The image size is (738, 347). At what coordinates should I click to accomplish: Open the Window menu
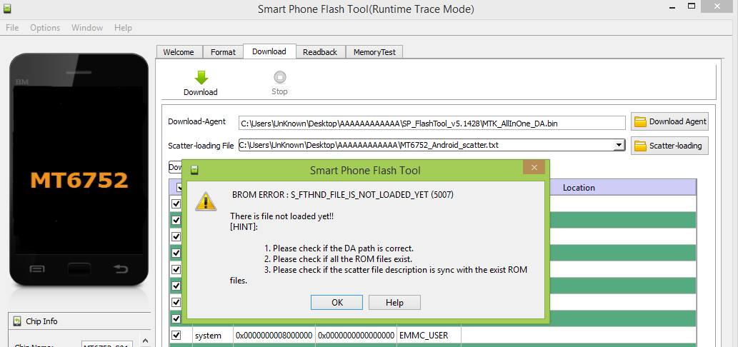pos(87,28)
